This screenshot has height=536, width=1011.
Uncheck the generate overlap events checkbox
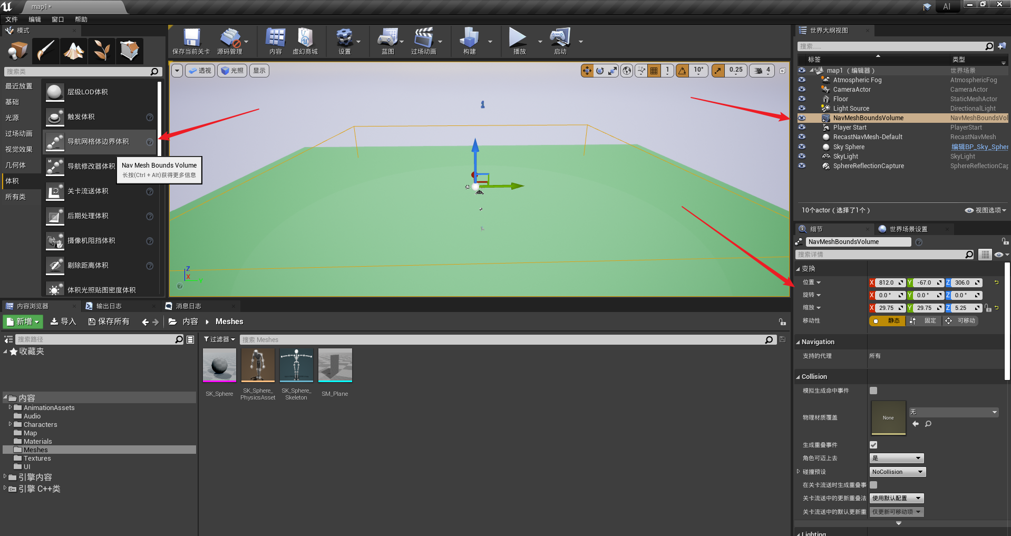(x=873, y=445)
